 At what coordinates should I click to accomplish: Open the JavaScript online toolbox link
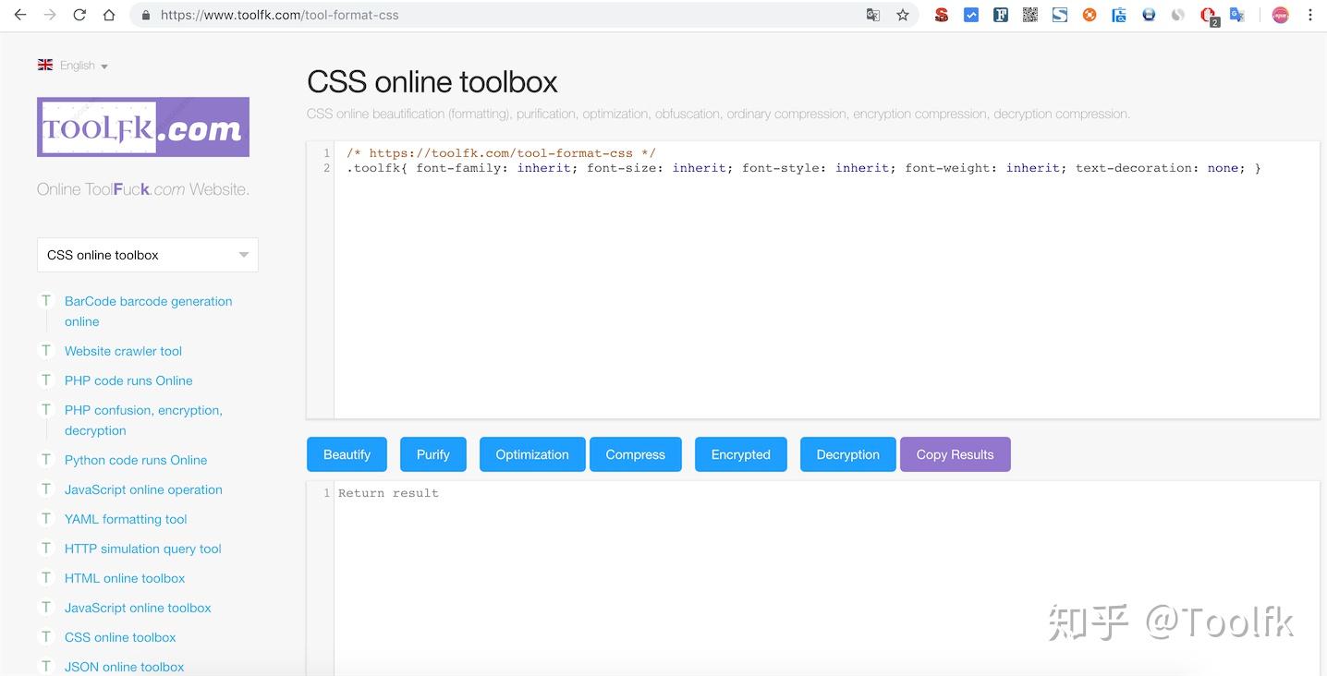click(x=137, y=608)
